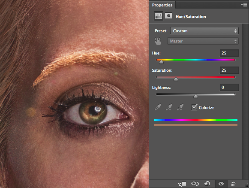Screen dimensions: 249x188
Task: Select the Hue/Saturation adjustment icon
Action: tap(159, 16)
